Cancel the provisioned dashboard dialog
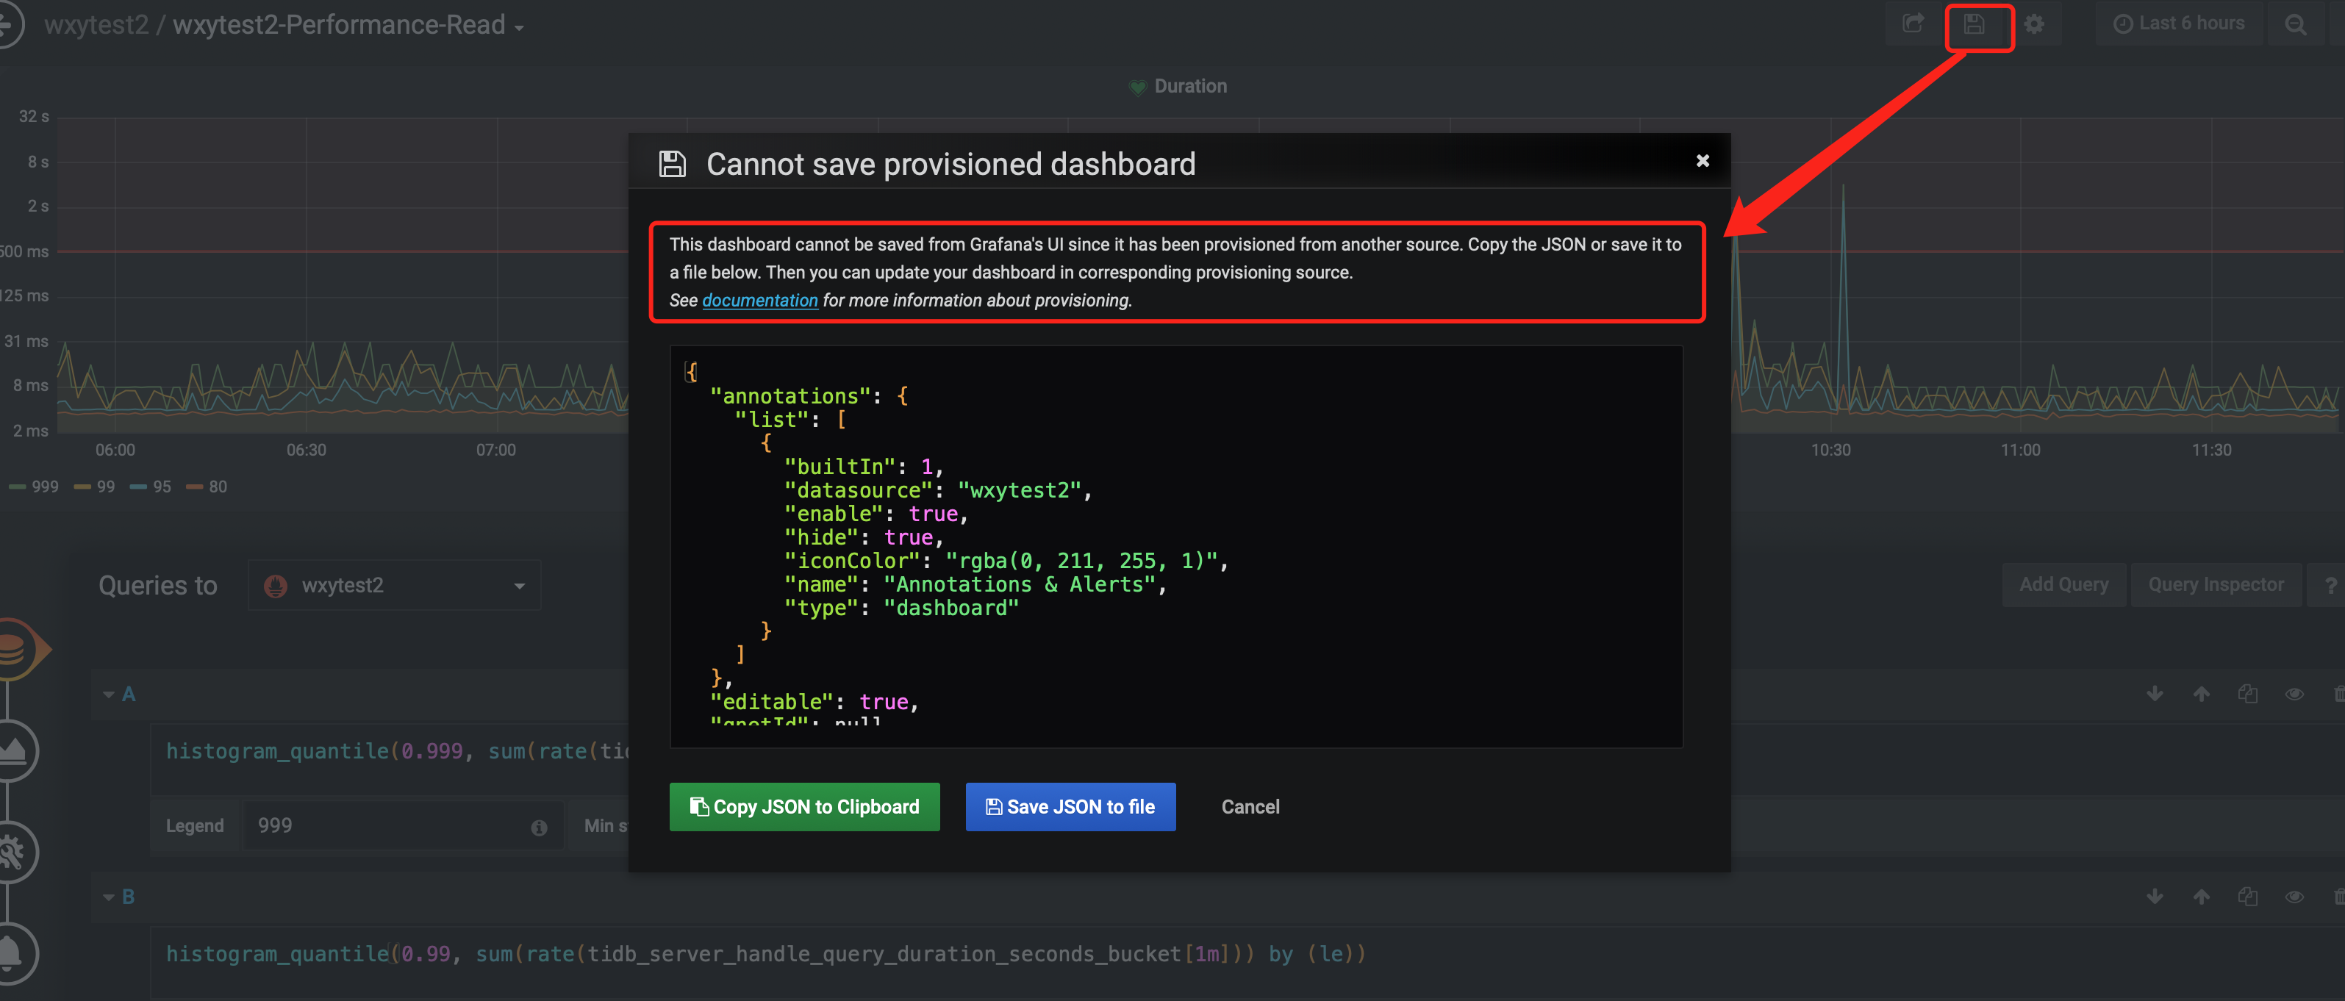Screen dimensions: 2345x1001 [x=1250, y=807]
